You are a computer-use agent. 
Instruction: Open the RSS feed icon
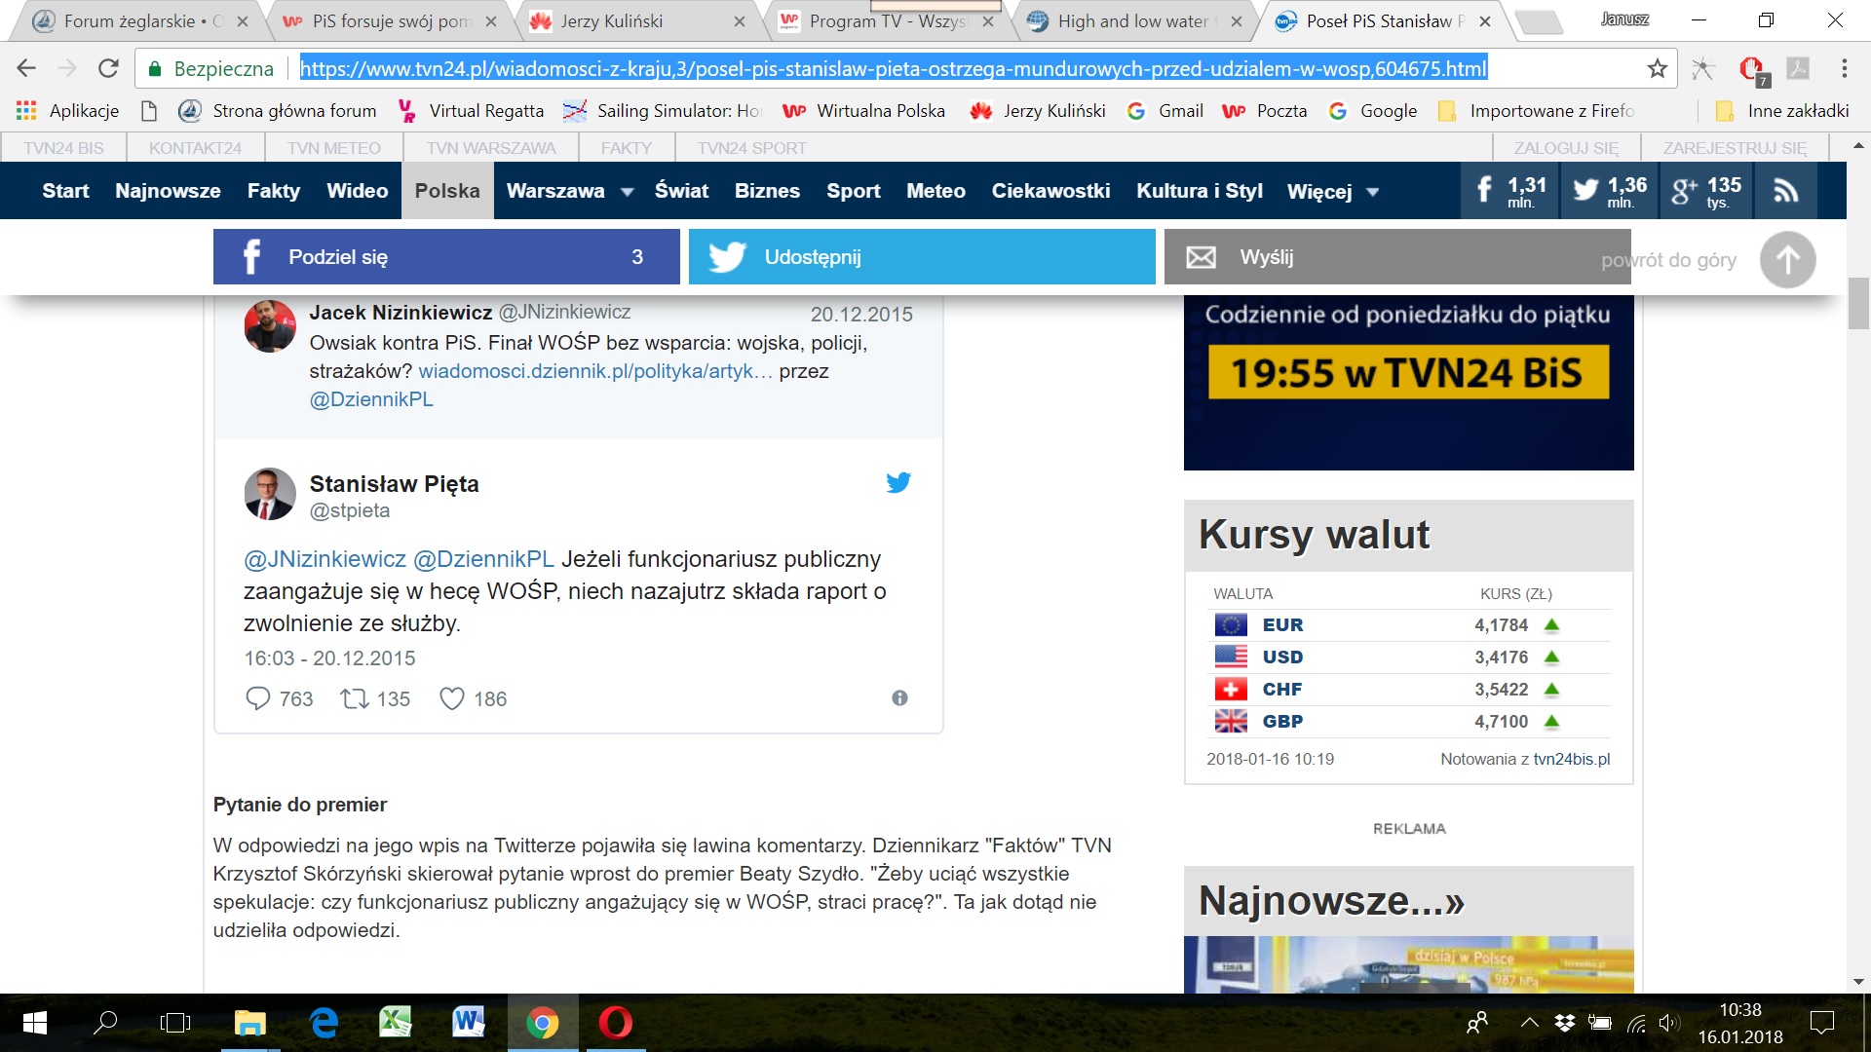[x=1786, y=191]
